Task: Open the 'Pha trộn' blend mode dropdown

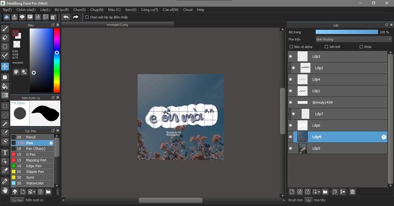Action: click(x=354, y=40)
